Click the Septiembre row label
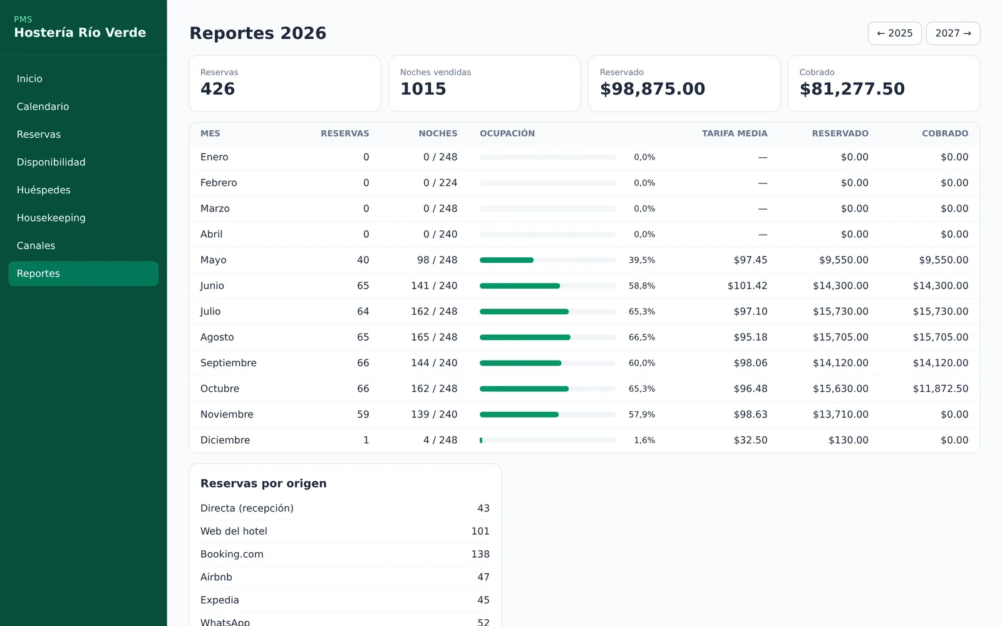 [x=229, y=363]
